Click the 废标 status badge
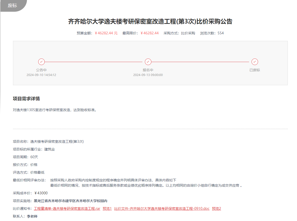Viewport: 297px width, 221px height. tap(12, 5)
